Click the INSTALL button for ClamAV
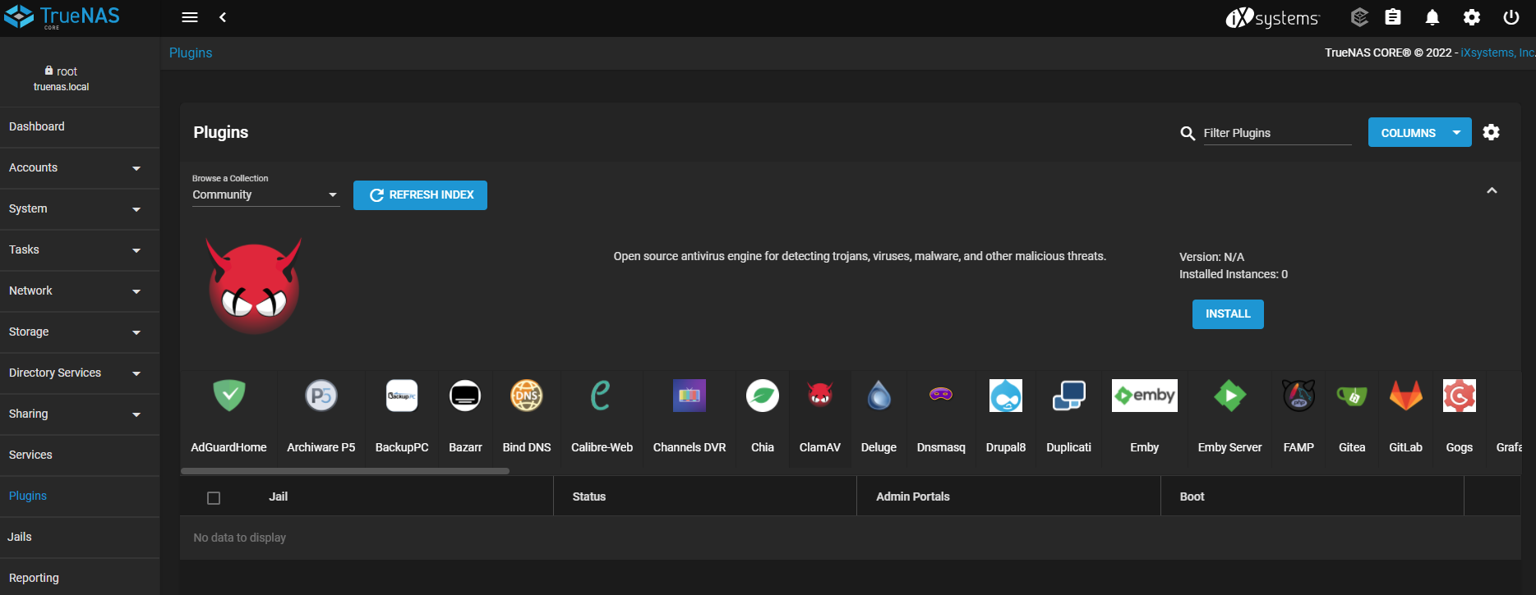This screenshot has height=595, width=1536. (1228, 314)
